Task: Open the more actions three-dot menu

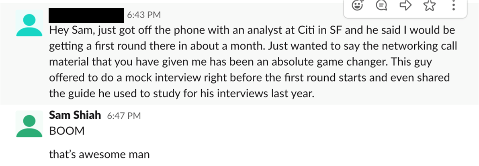Action: [x=454, y=6]
